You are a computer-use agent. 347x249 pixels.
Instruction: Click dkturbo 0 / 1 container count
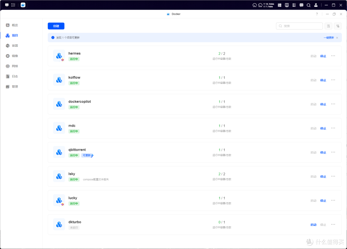point(222,222)
